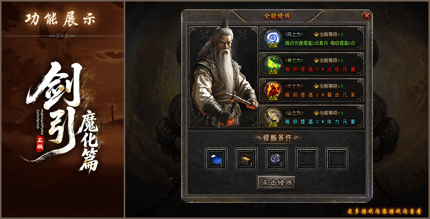Click the 林之力 current level indicator
Viewport: 430px width, 219px height.
(329, 60)
